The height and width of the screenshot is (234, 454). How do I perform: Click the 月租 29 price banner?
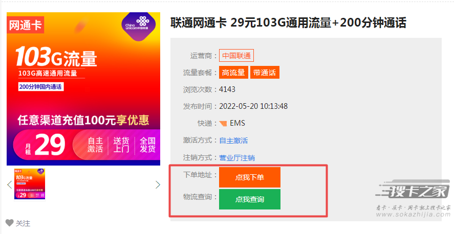pyautogui.click(x=87, y=145)
